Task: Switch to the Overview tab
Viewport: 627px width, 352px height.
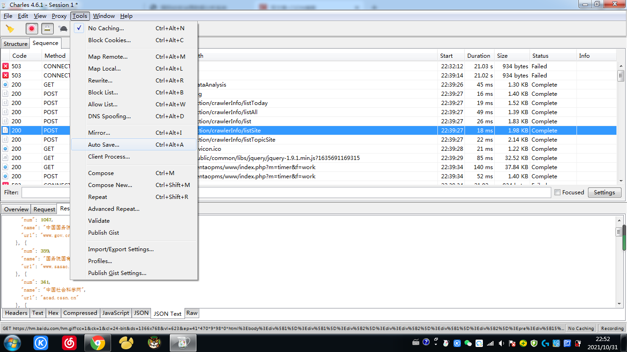Action: click(17, 209)
